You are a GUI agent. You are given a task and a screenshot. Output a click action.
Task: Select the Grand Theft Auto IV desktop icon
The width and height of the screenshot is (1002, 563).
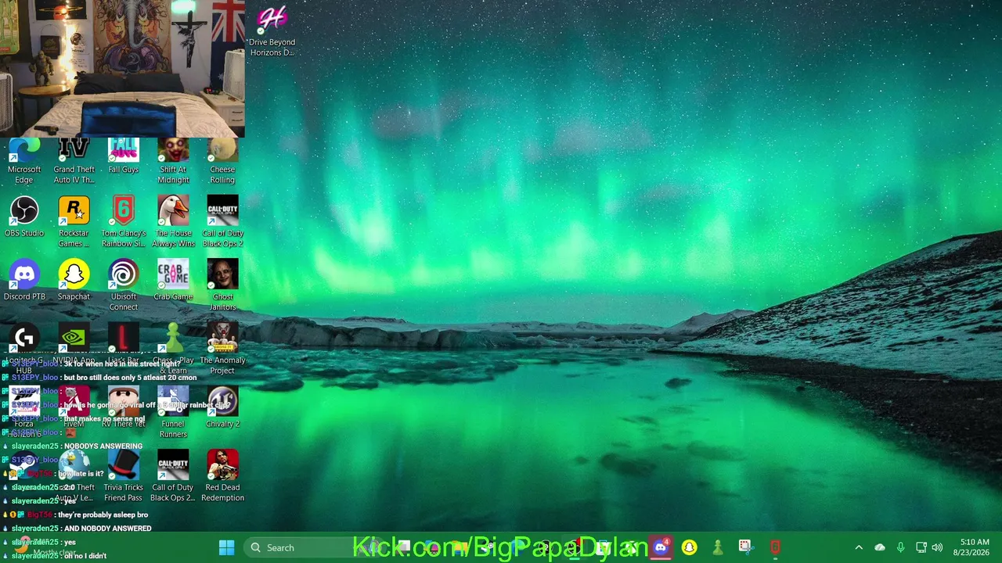tap(74, 161)
